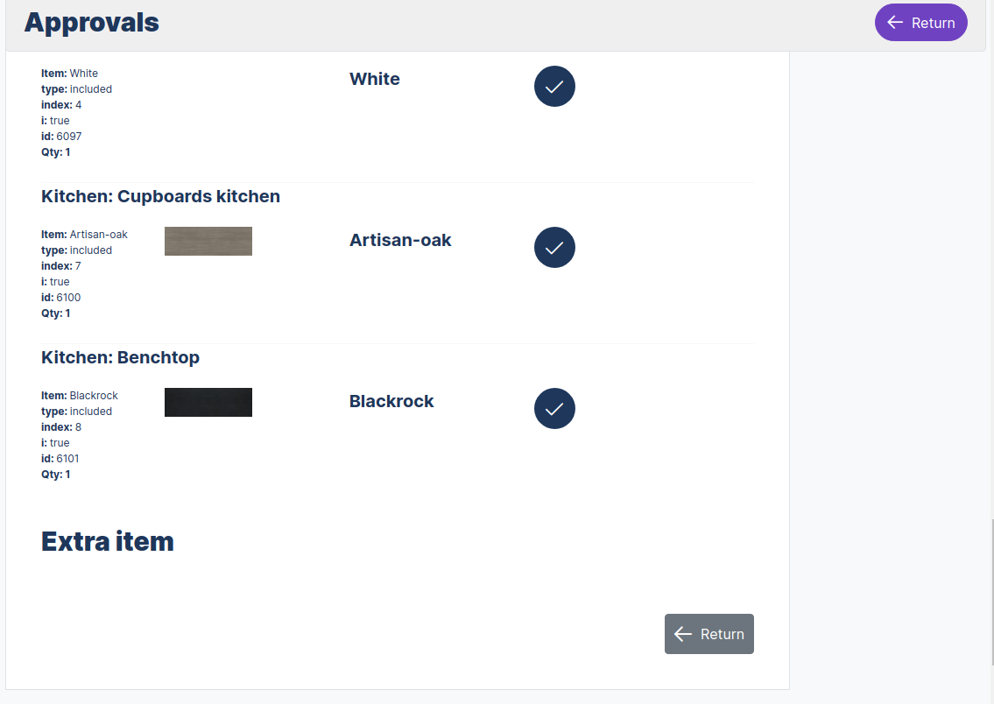
Task: Click the Approvals page heading
Action: coord(92,23)
